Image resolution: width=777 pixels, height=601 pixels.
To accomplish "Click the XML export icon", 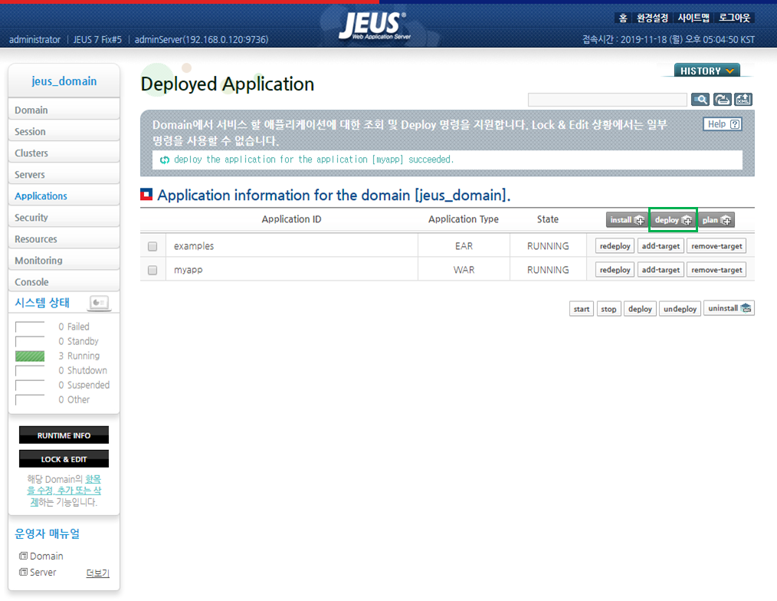I will click(743, 100).
